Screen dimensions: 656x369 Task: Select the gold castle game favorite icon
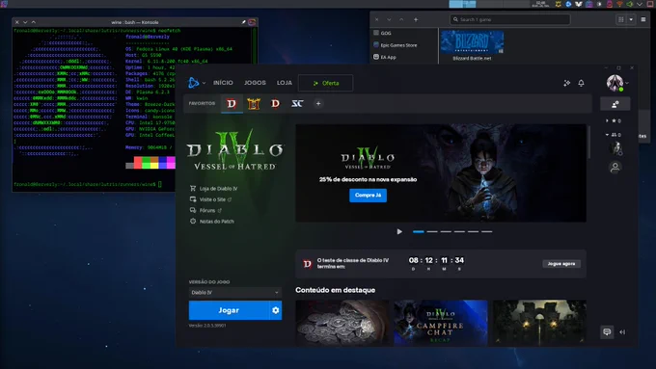click(x=254, y=104)
